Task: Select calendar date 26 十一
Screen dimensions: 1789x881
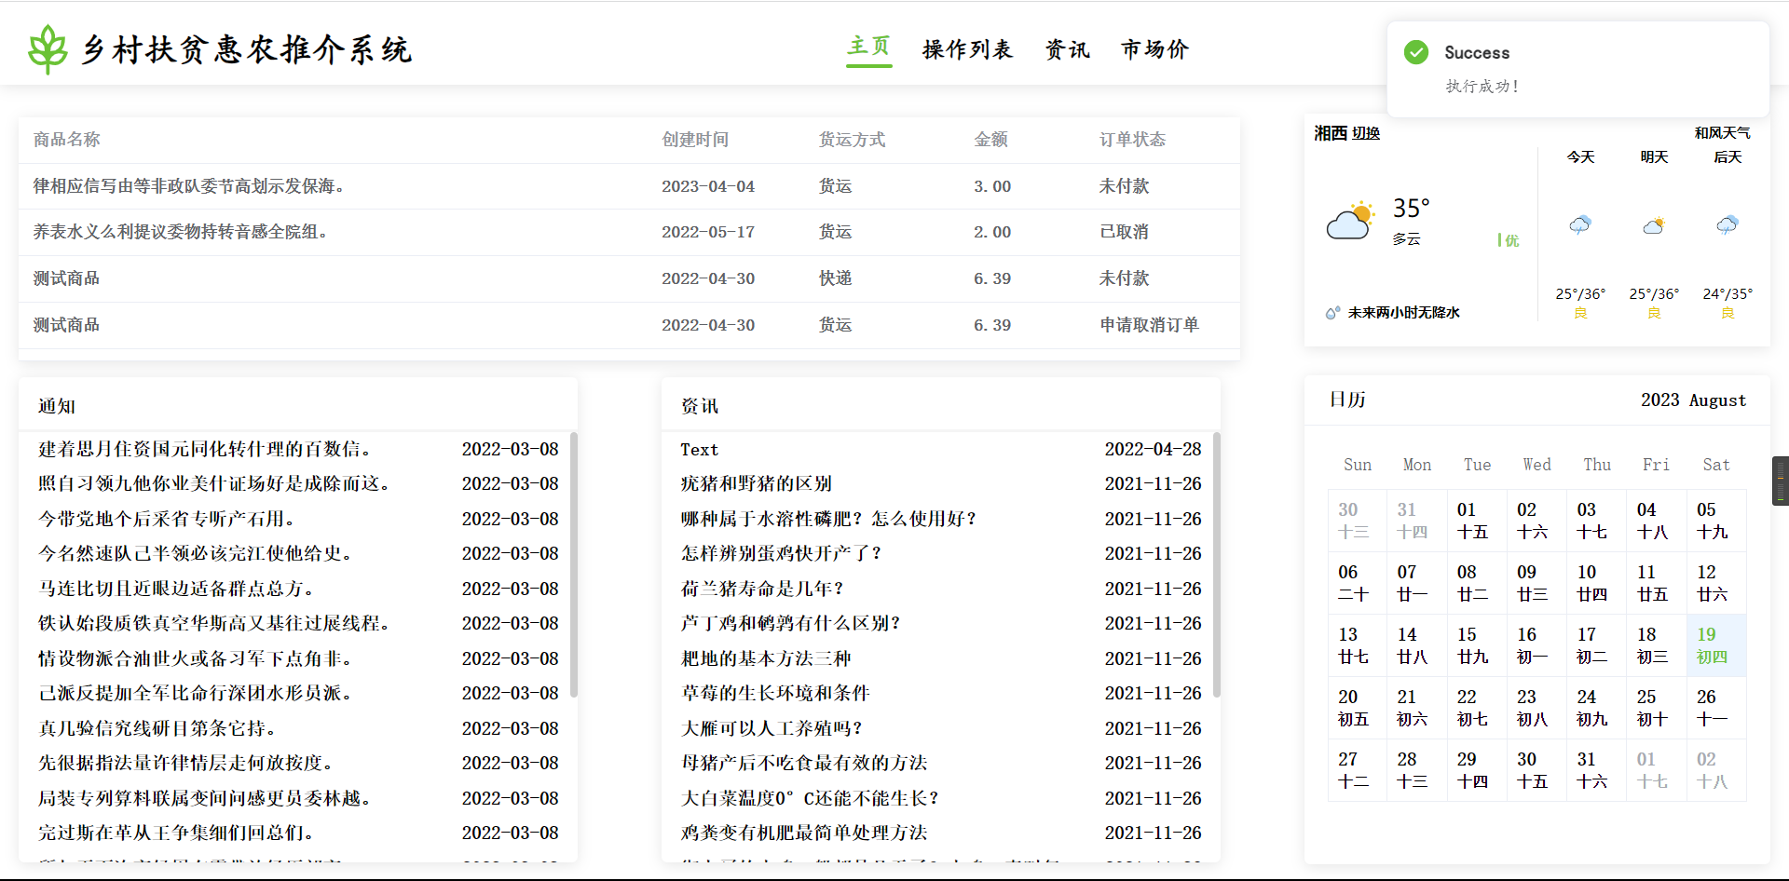Action: point(1716,708)
